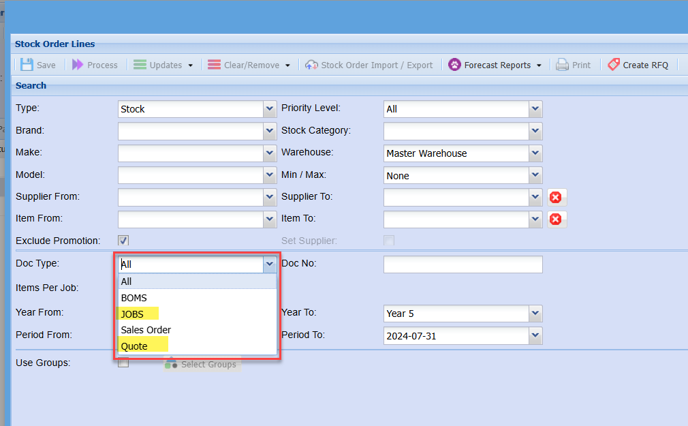Click the Process button label
Screen dimensions: 688x426
(102, 65)
